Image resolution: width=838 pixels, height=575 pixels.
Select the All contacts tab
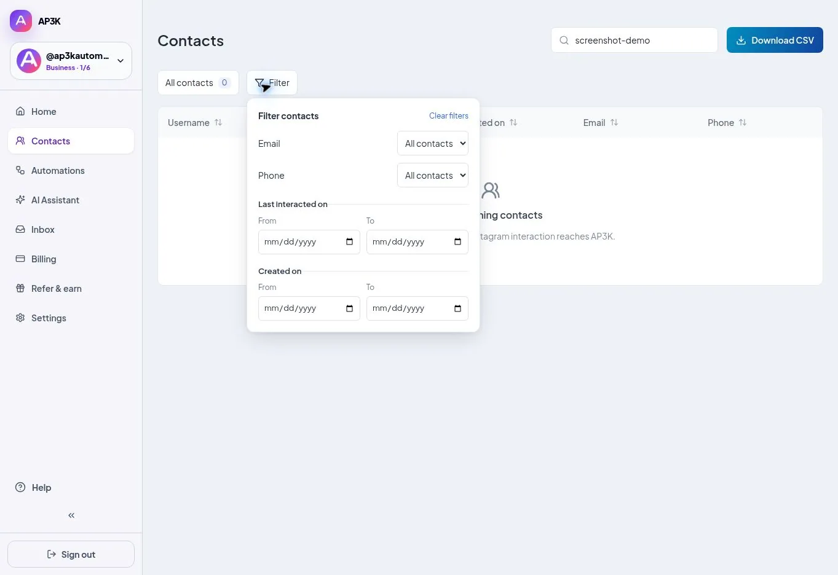[198, 83]
